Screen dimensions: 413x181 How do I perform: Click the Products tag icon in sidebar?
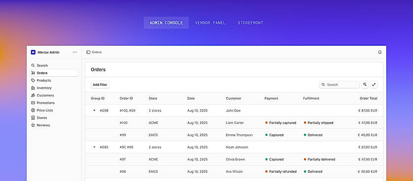tap(33, 80)
